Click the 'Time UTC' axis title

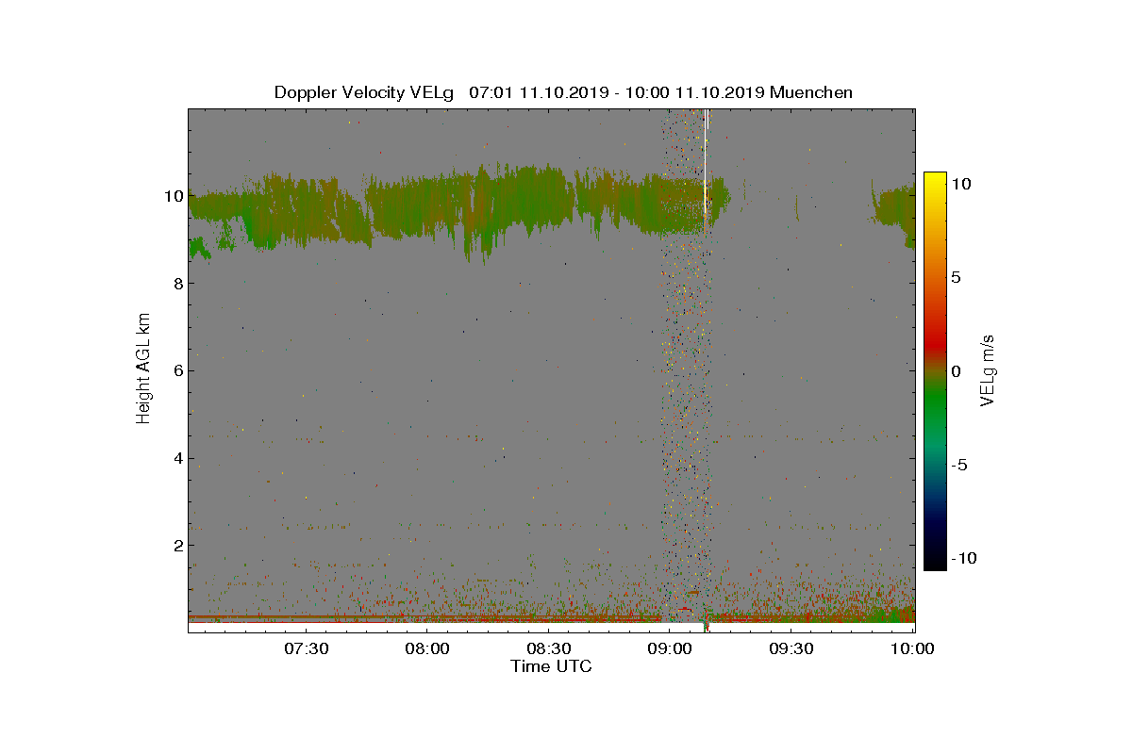click(x=552, y=666)
